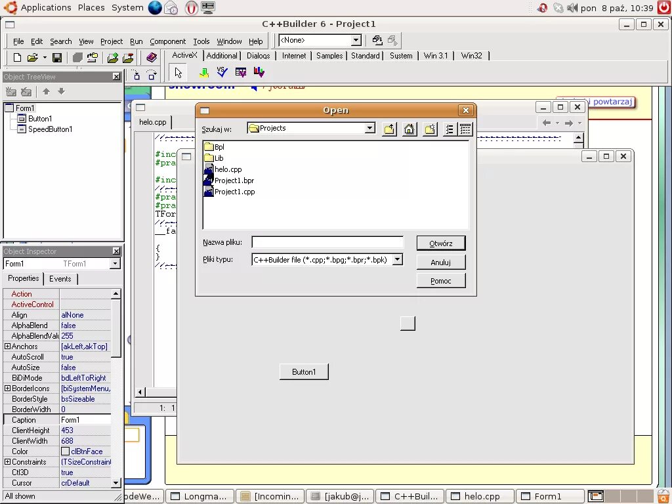Click the 'Nazwa pliku' file name field
Viewport: 672px width, 504px height.
click(x=327, y=242)
